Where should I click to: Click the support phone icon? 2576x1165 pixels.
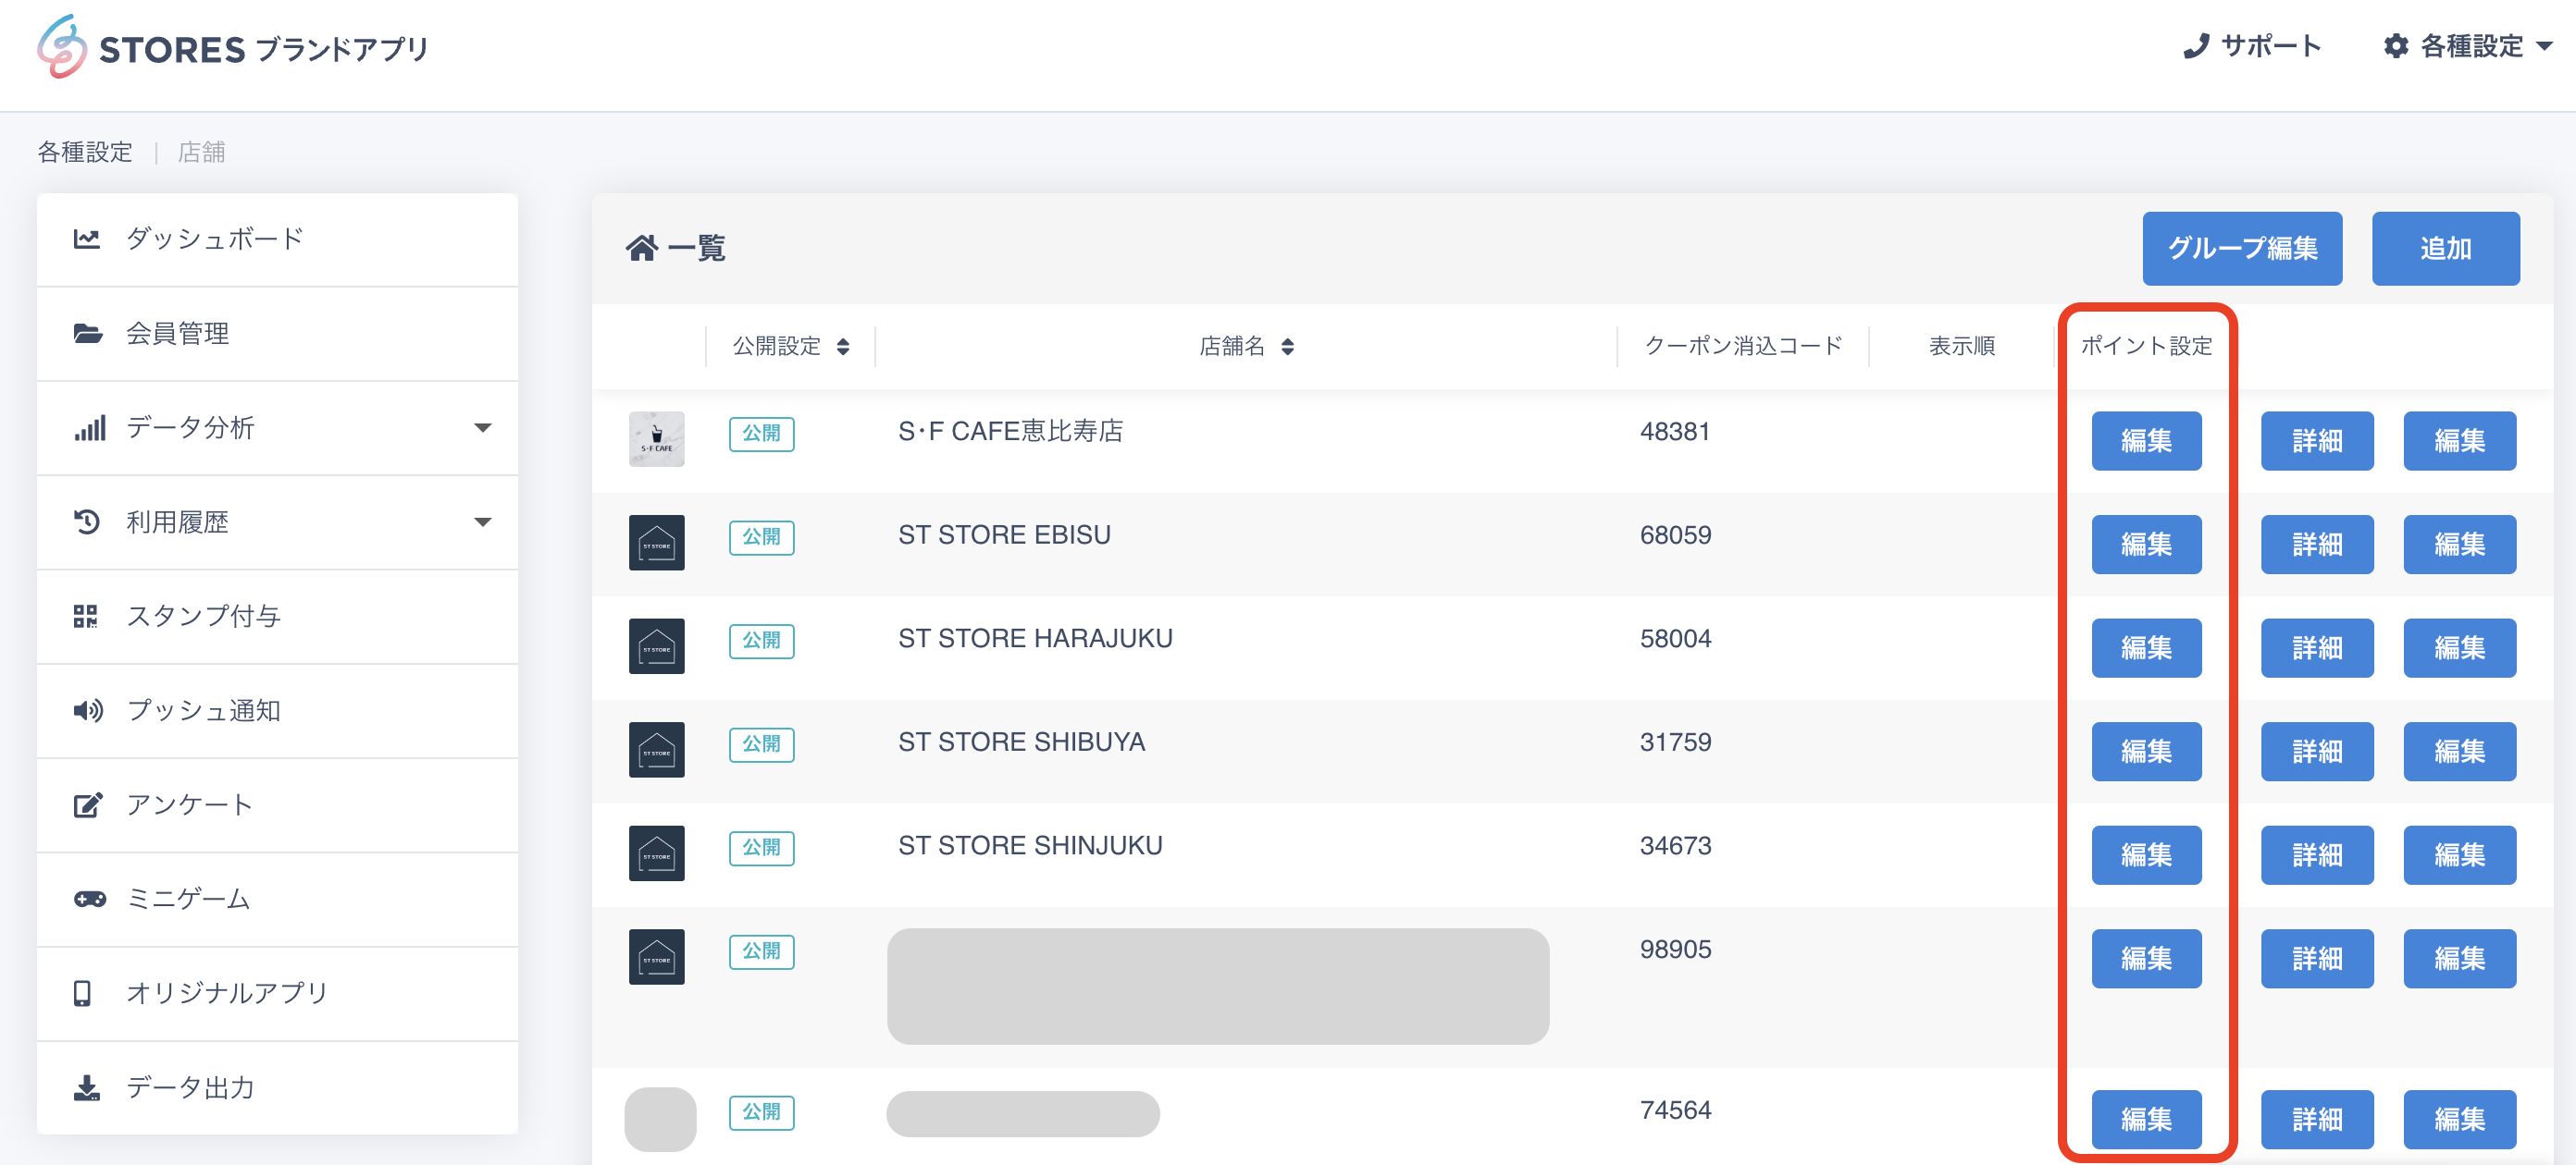[x=2195, y=47]
